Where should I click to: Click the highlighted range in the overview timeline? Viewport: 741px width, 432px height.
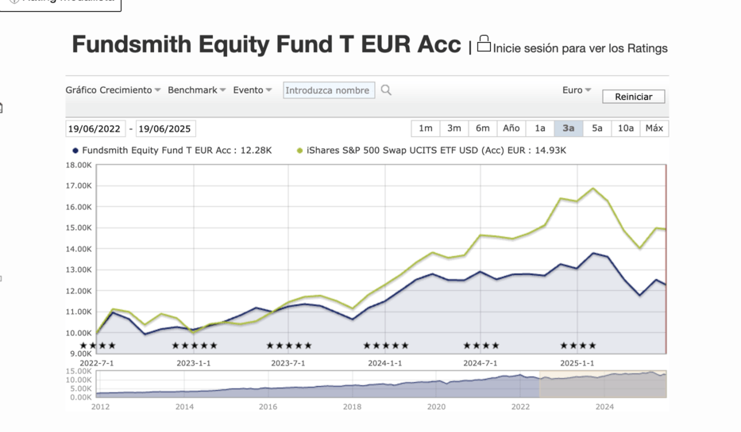pos(603,384)
